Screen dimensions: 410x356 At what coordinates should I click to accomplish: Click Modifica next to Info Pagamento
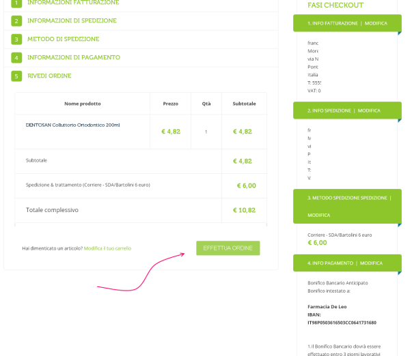371,263
